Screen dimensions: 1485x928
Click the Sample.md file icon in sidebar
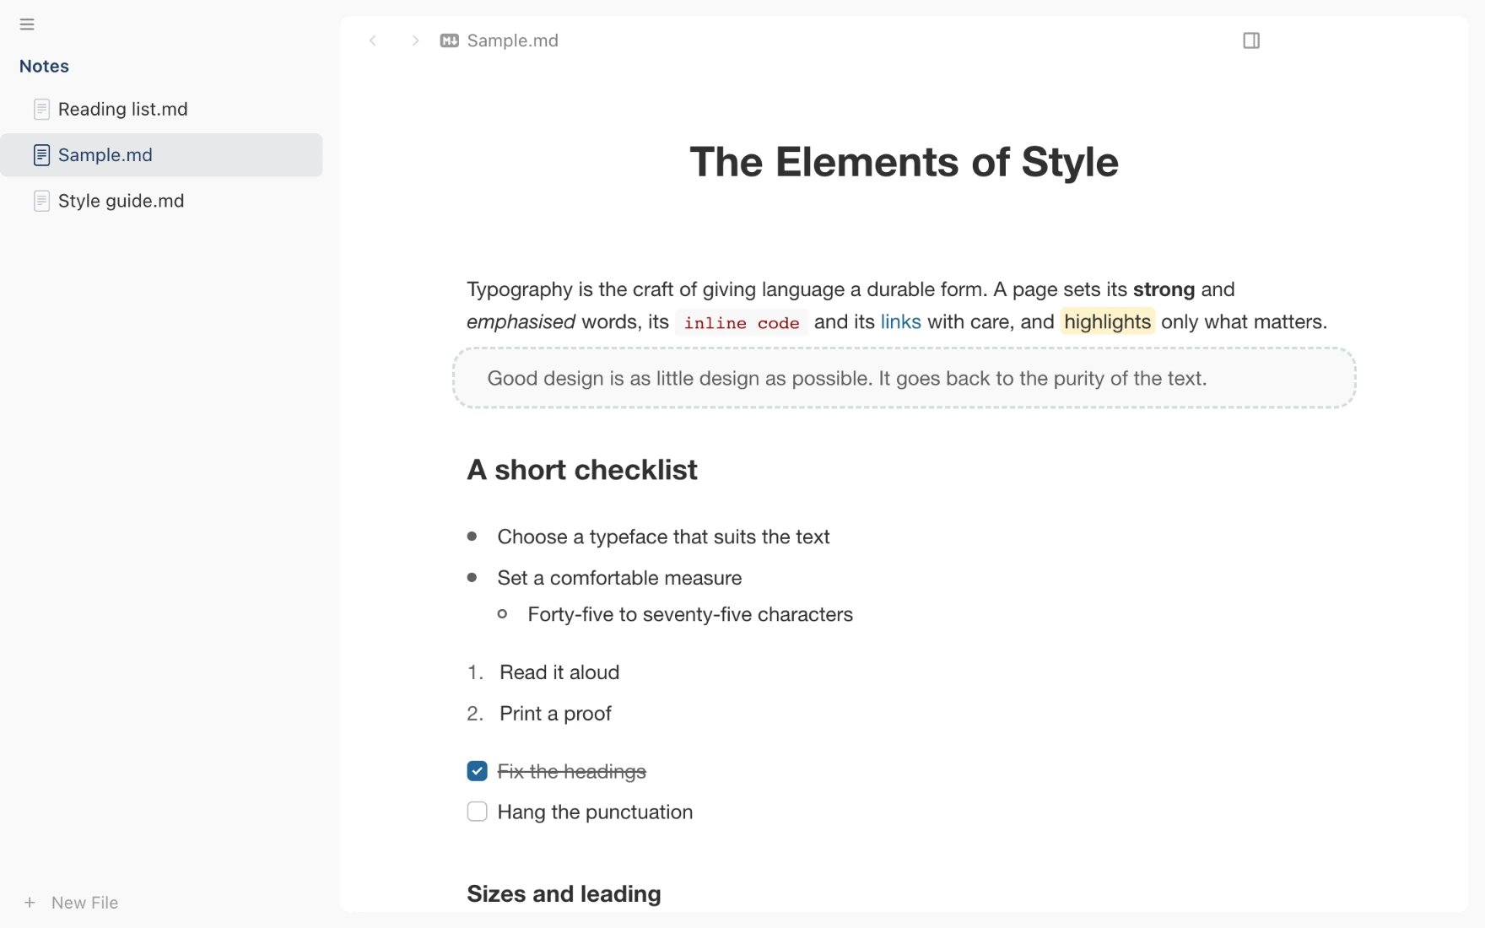click(41, 155)
